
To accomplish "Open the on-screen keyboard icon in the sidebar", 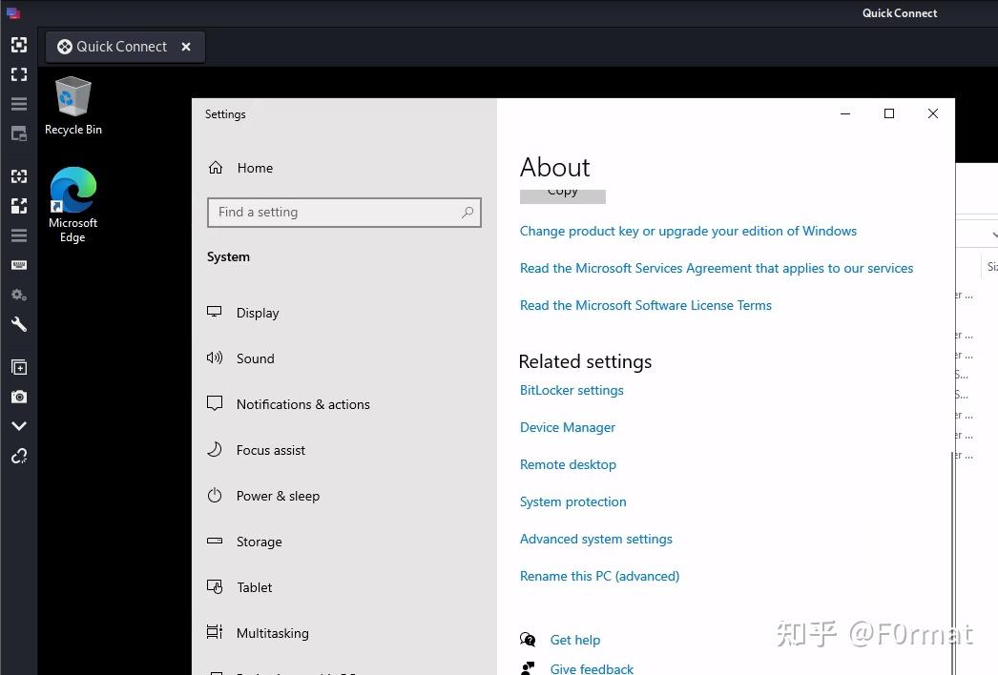I will click(19, 264).
